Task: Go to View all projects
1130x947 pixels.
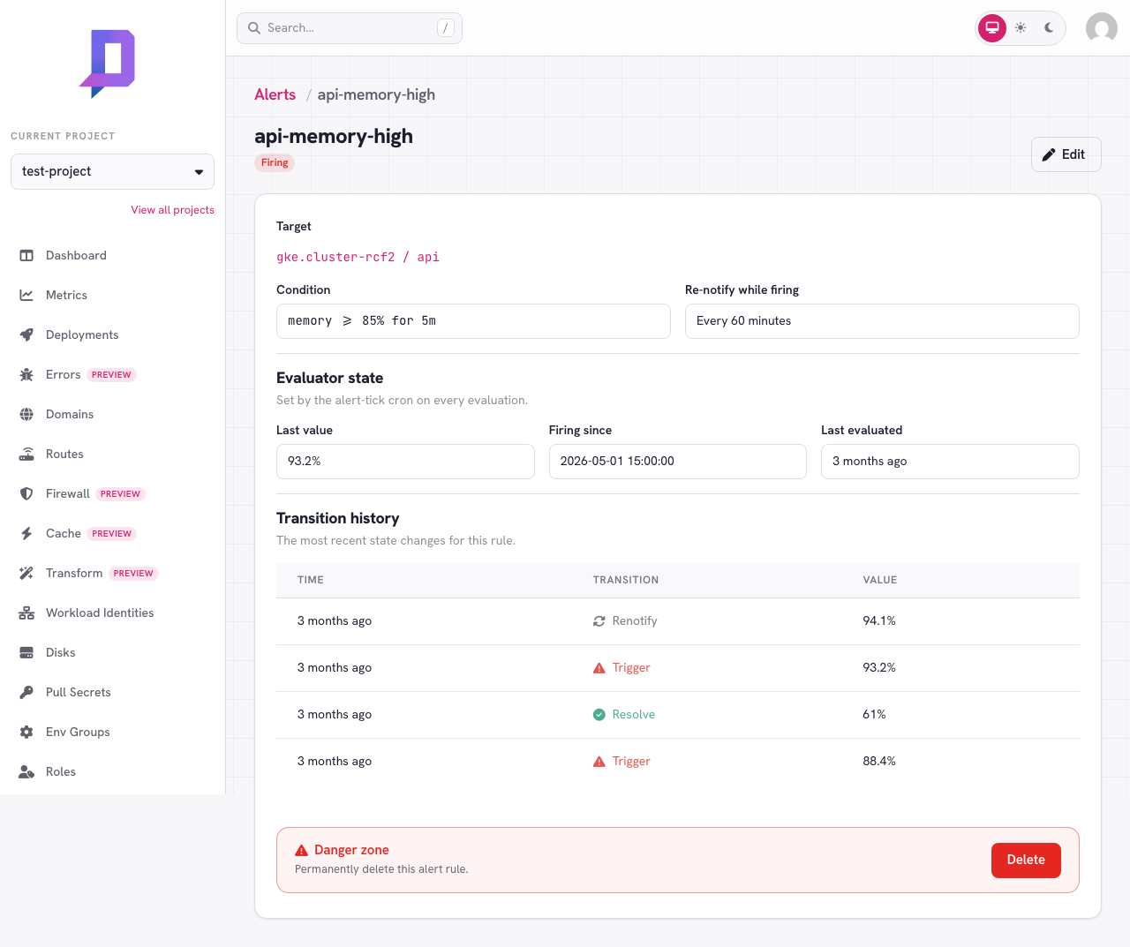Action: pyautogui.click(x=173, y=210)
